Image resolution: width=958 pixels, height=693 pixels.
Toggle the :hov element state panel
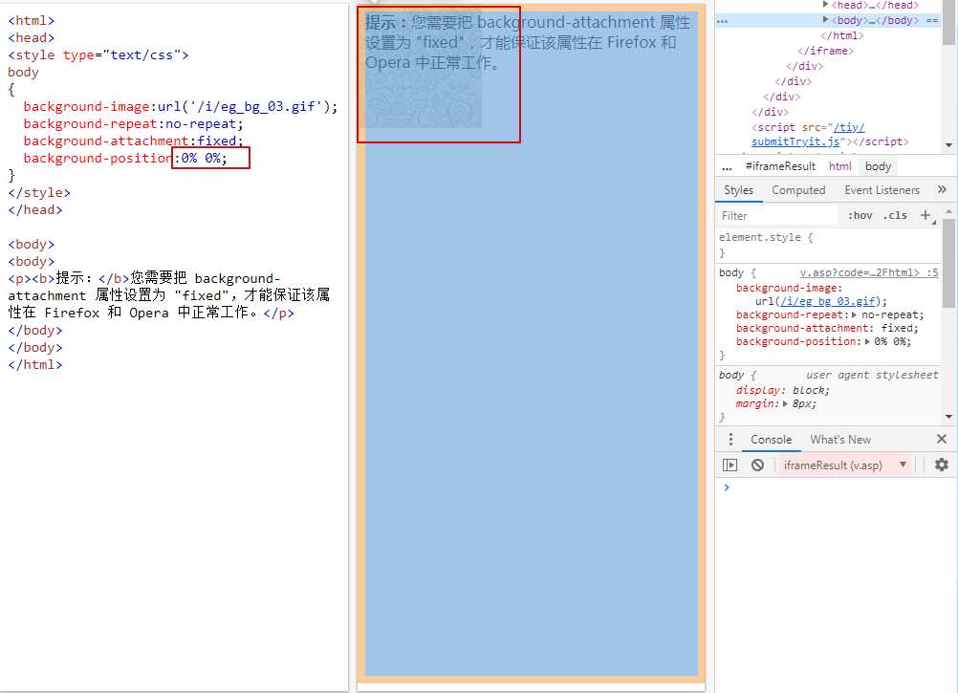860,215
